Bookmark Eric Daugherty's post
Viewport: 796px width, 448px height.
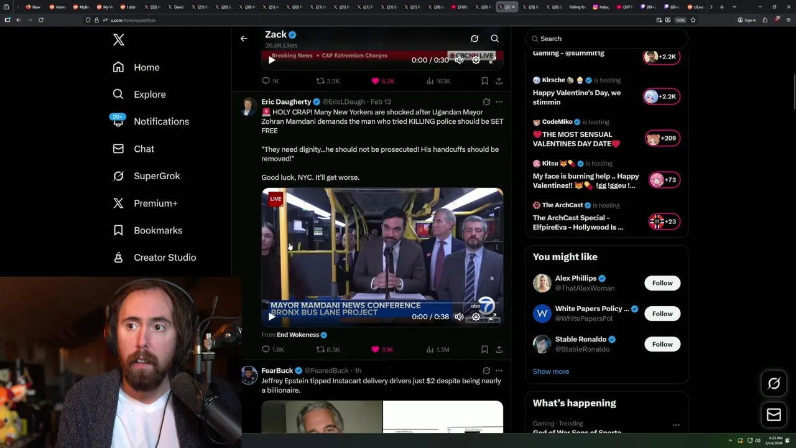484,350
